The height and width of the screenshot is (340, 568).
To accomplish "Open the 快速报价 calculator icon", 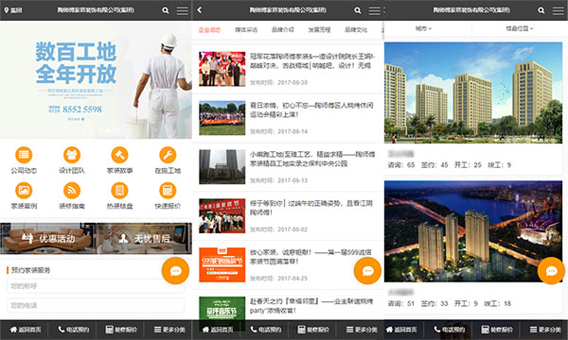I will (x=168, y=191).
